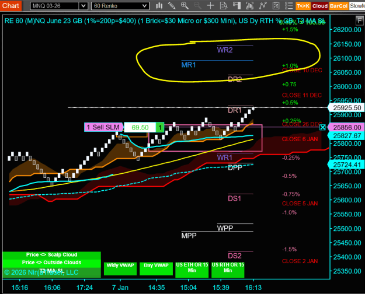Click the CLOSE 11 DEC level label
The image size is (365, 294).
point(302,95)
